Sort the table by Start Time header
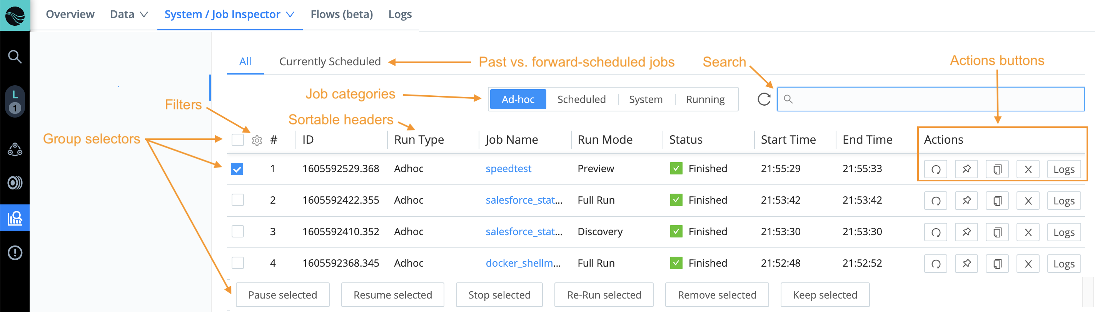Viewport: 1095px width, 312px height. [788, 139]
